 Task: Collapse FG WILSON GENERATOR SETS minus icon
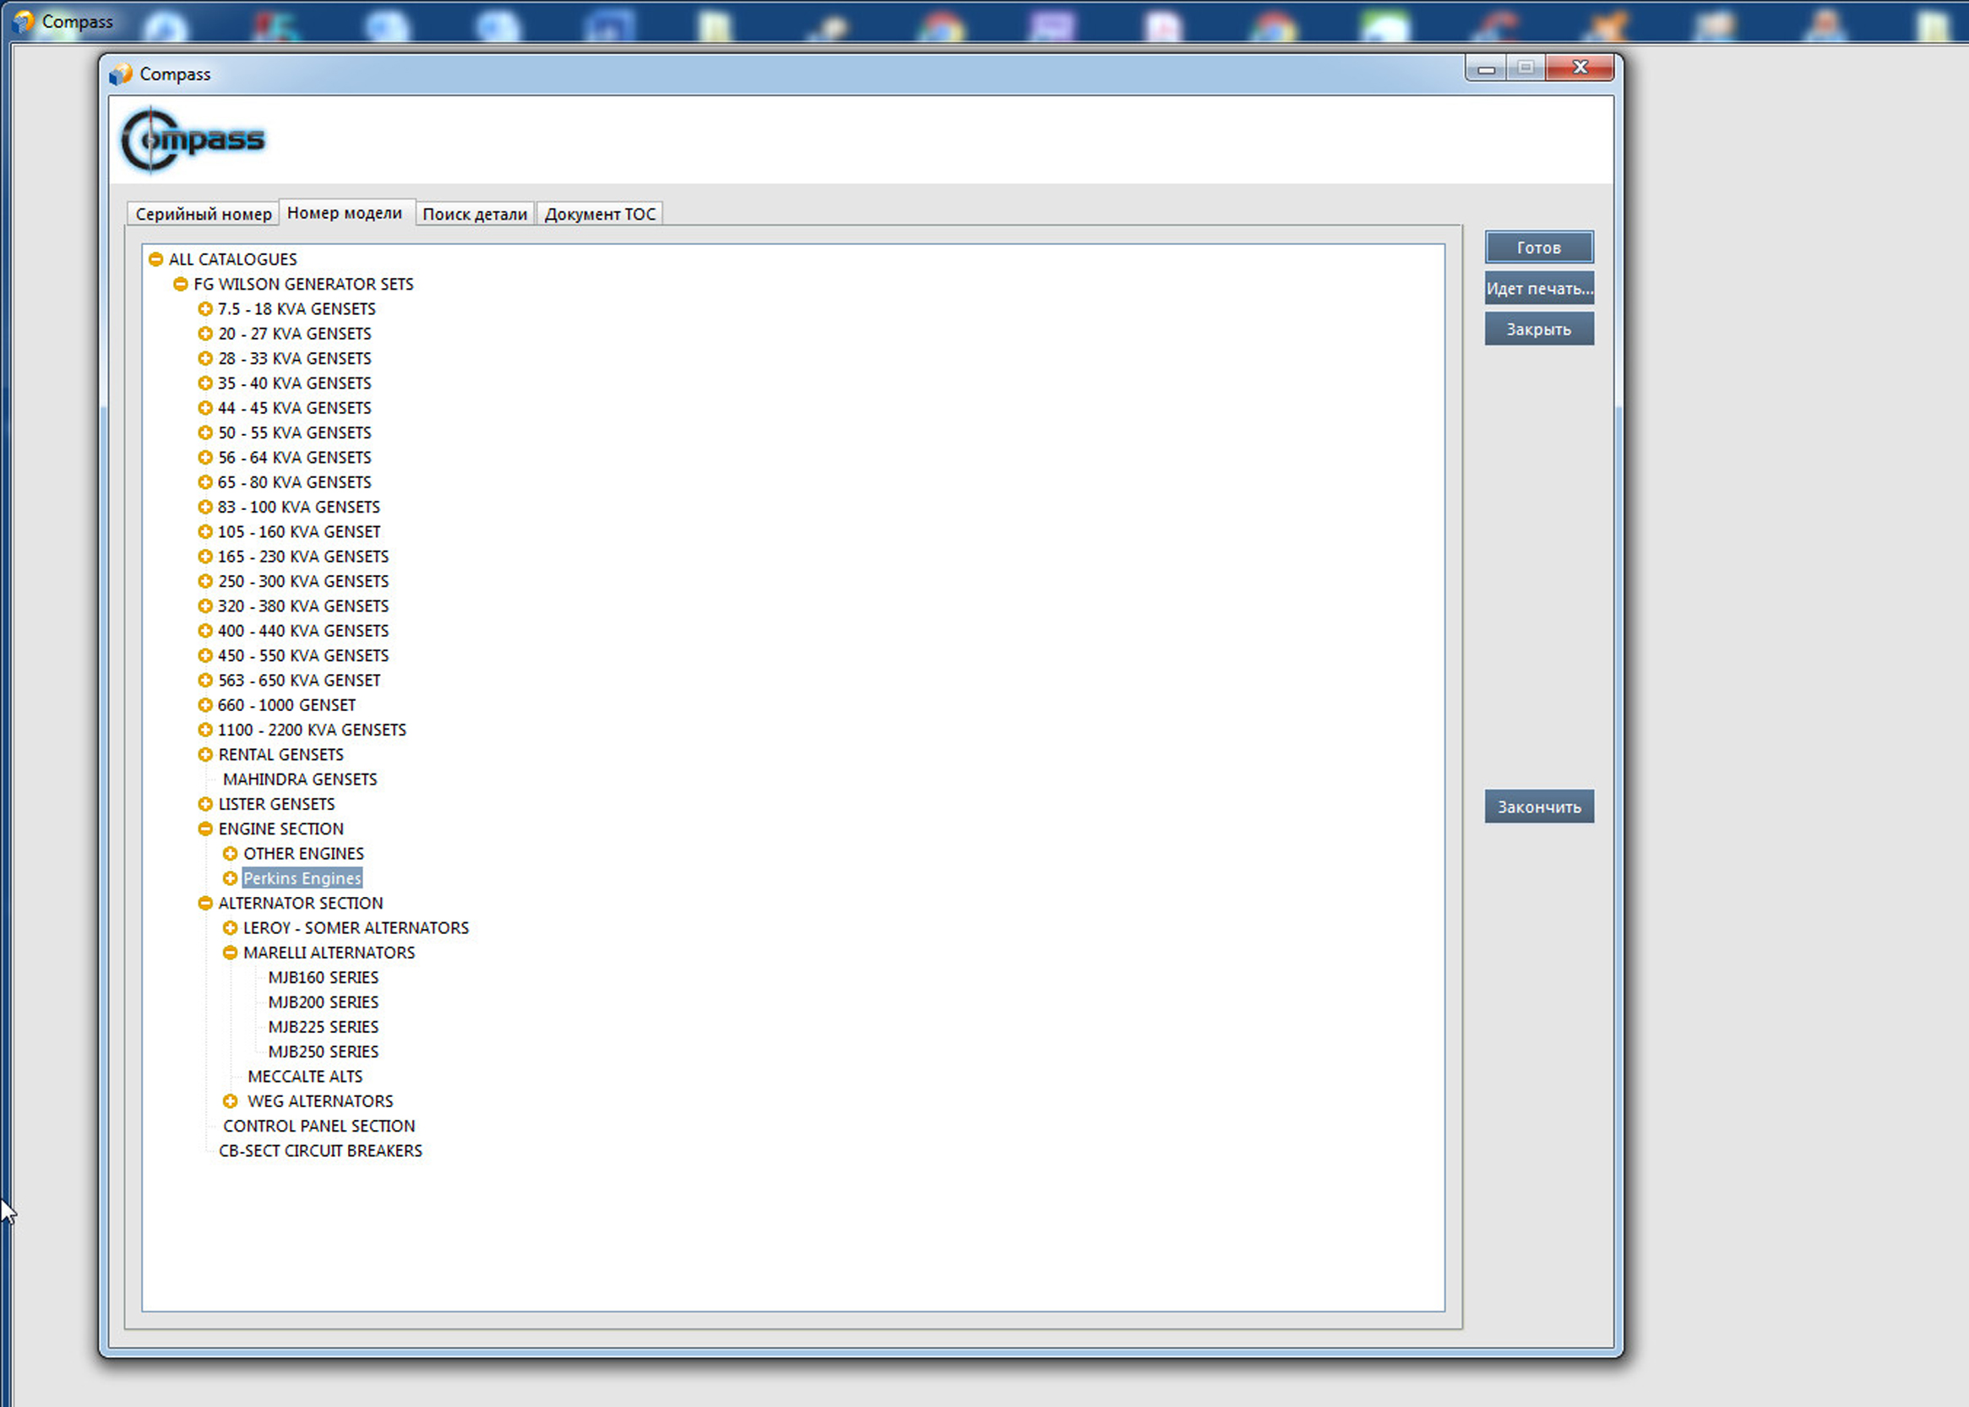180,284
